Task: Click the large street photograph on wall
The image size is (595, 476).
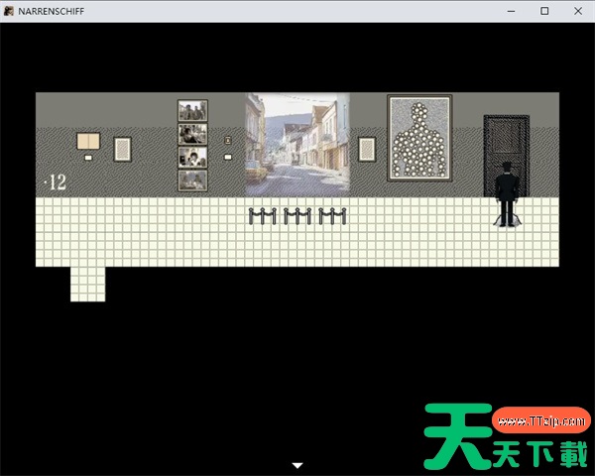Action: [297, 144]
